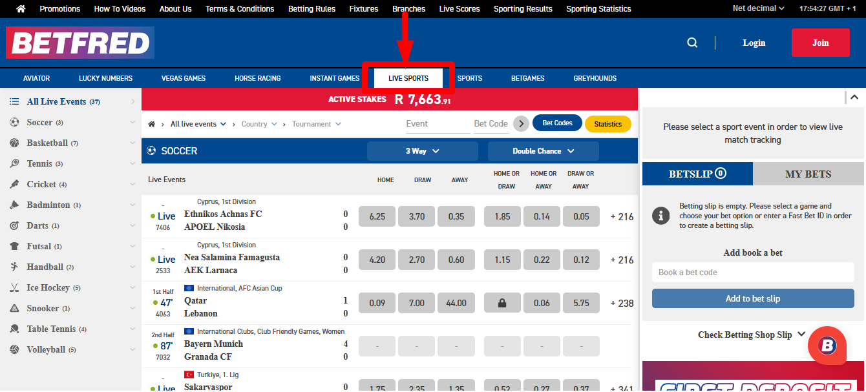The width and height of the screenshot is (866, 392).
Task: Expand the Ice Hockey category chevron
Action: (132, 287)
